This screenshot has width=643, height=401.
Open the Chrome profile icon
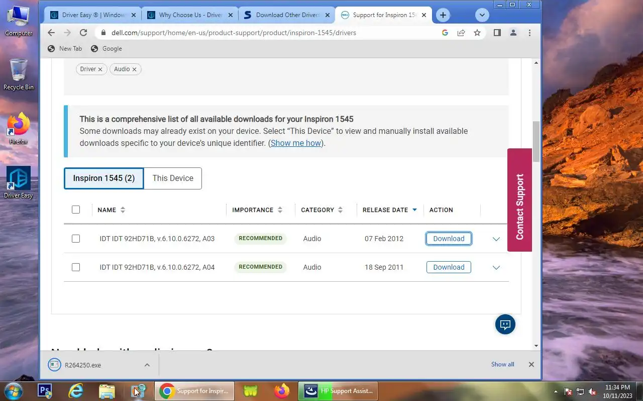513,33
